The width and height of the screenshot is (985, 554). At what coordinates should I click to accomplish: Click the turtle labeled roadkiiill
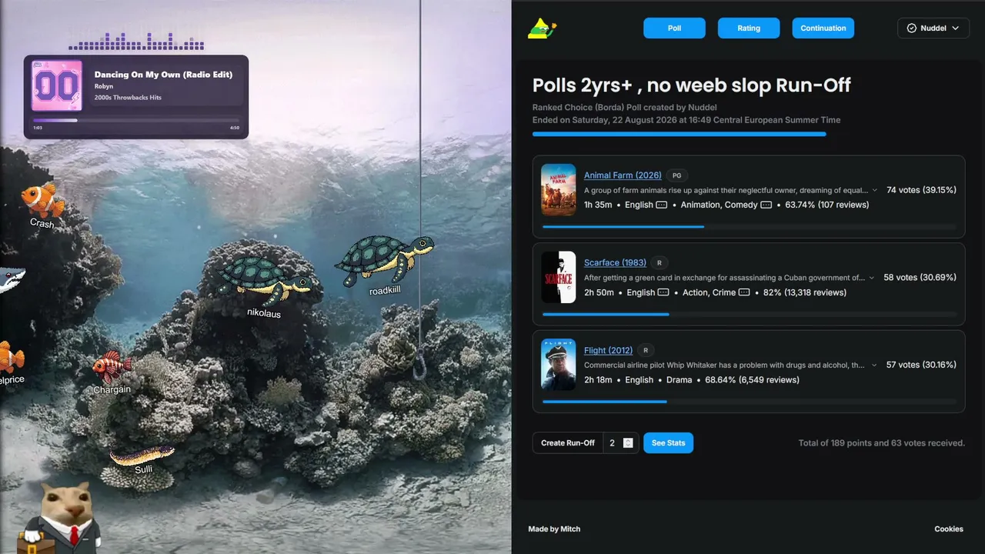[384, 260]
